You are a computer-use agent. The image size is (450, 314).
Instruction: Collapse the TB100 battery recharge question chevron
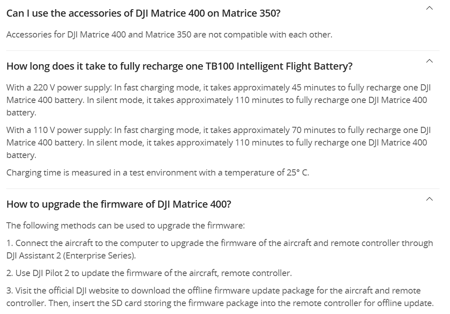pos(429,61)
